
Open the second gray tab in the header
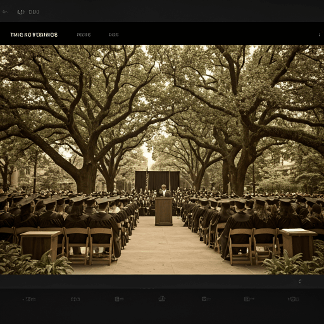pyautogui.click(x=114, y=35)
